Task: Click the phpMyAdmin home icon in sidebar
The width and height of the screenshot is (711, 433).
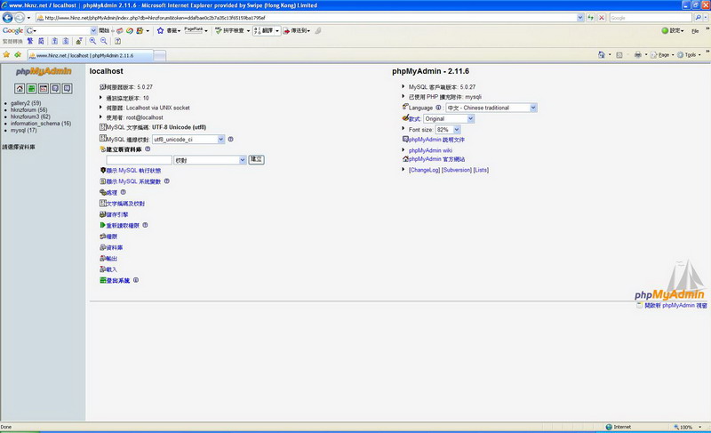Action: click(20, 88)
